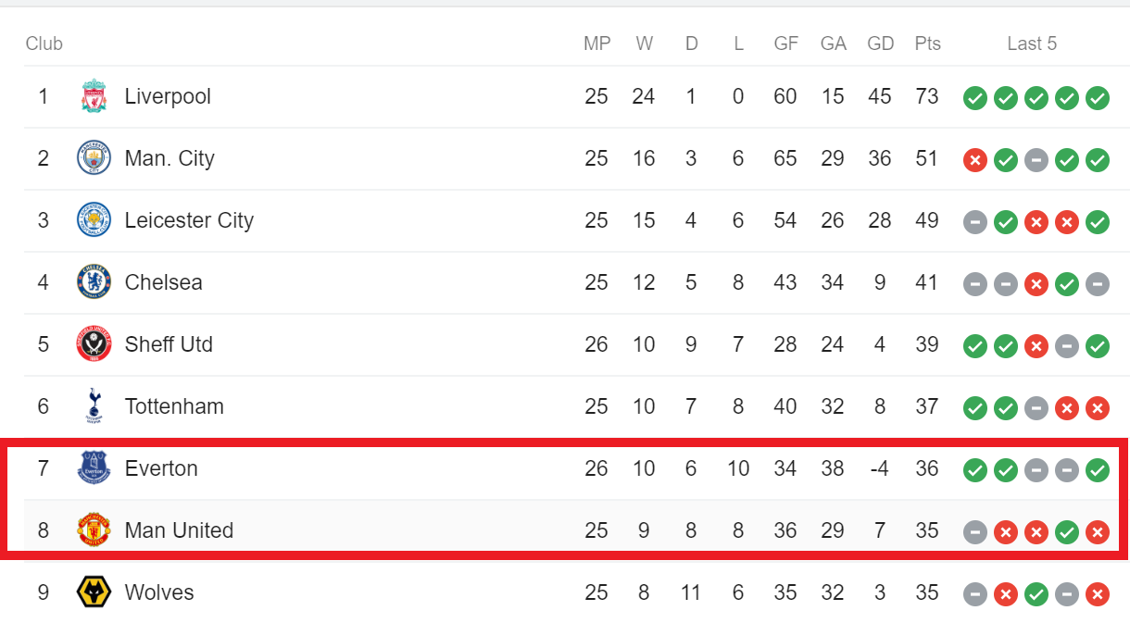Click the Wolves wolf-head crest
This screenshot has width=1130, height=623.
[94, 592]
